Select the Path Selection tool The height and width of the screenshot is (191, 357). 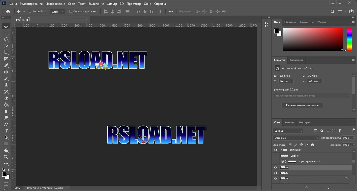coord(6,137)
